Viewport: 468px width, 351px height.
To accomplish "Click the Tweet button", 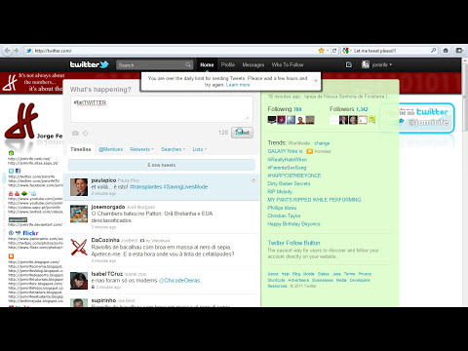I will pyautogui.click(x=242, y=133).
